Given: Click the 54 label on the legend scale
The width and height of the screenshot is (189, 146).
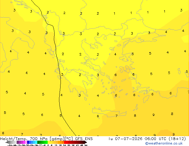Looking at the screenshot, I should point(86,145).
